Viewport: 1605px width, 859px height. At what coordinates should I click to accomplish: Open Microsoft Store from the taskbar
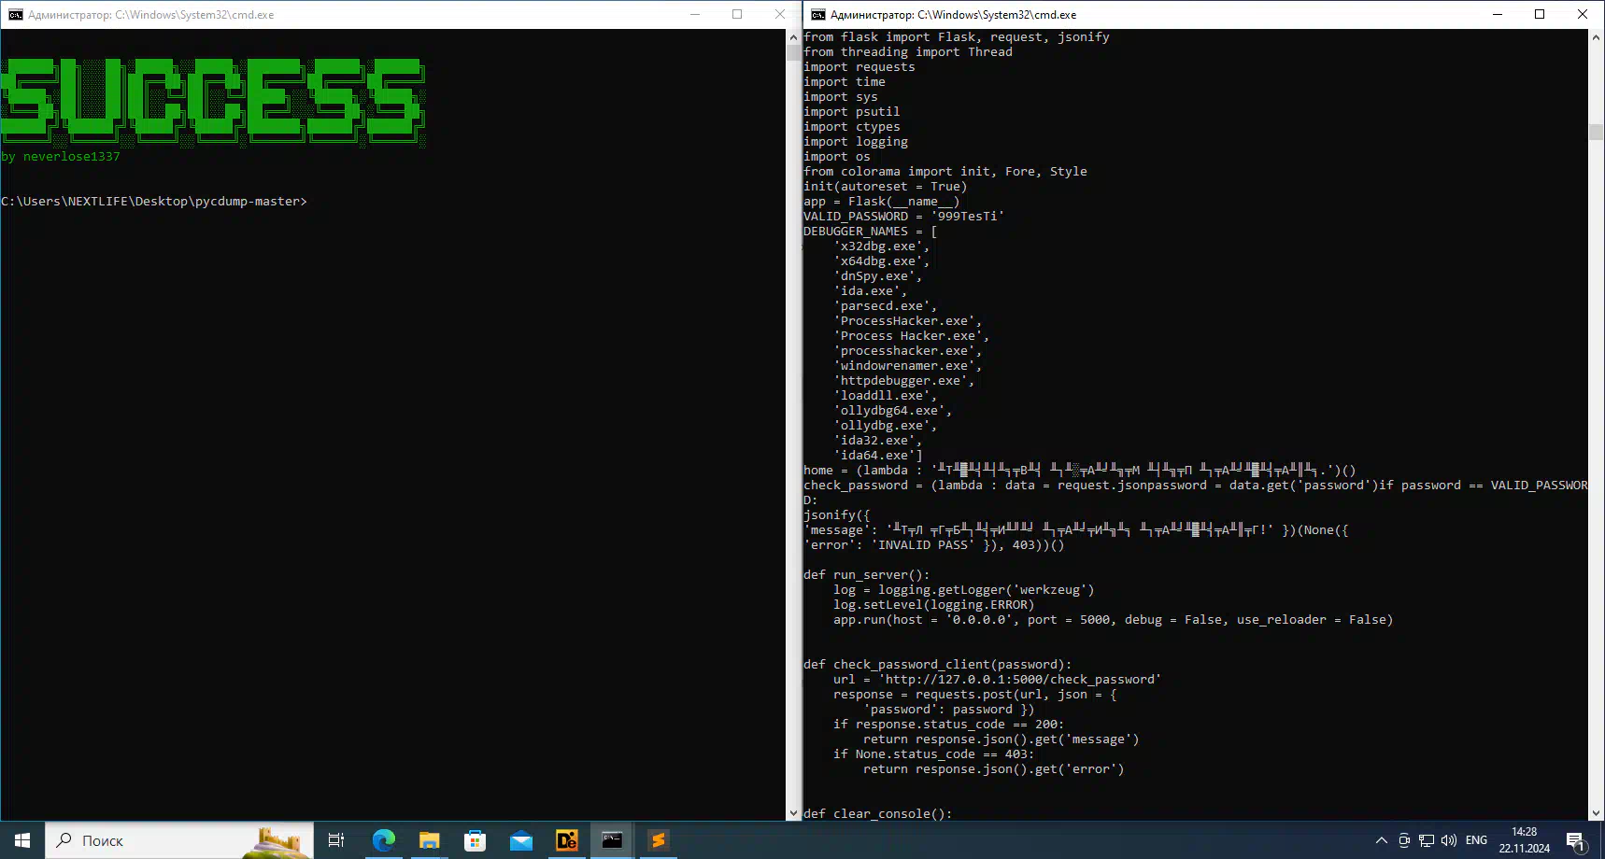475,840
